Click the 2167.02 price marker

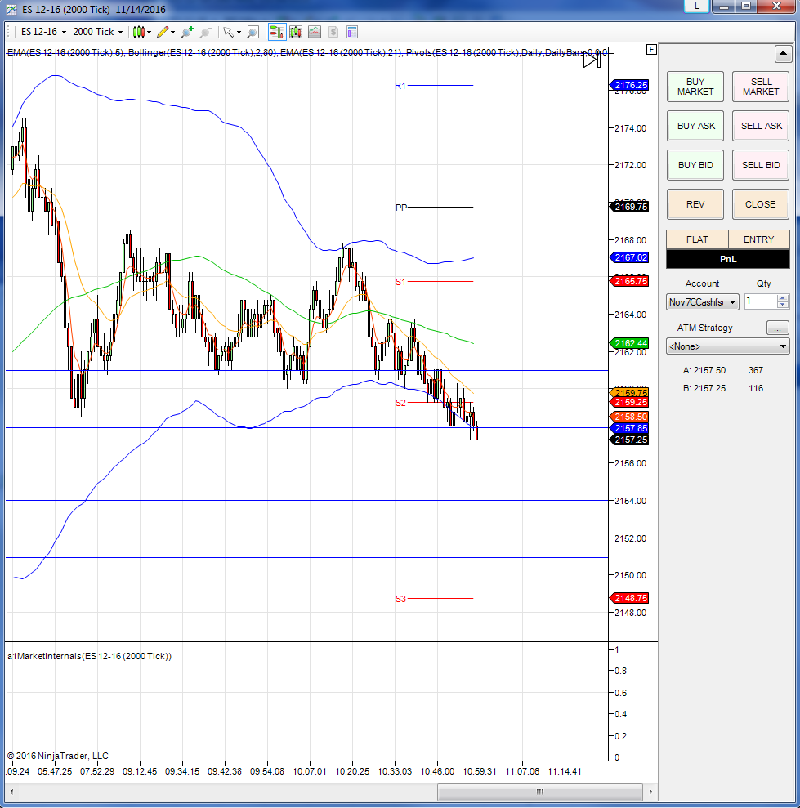click(x=629, y=257)
